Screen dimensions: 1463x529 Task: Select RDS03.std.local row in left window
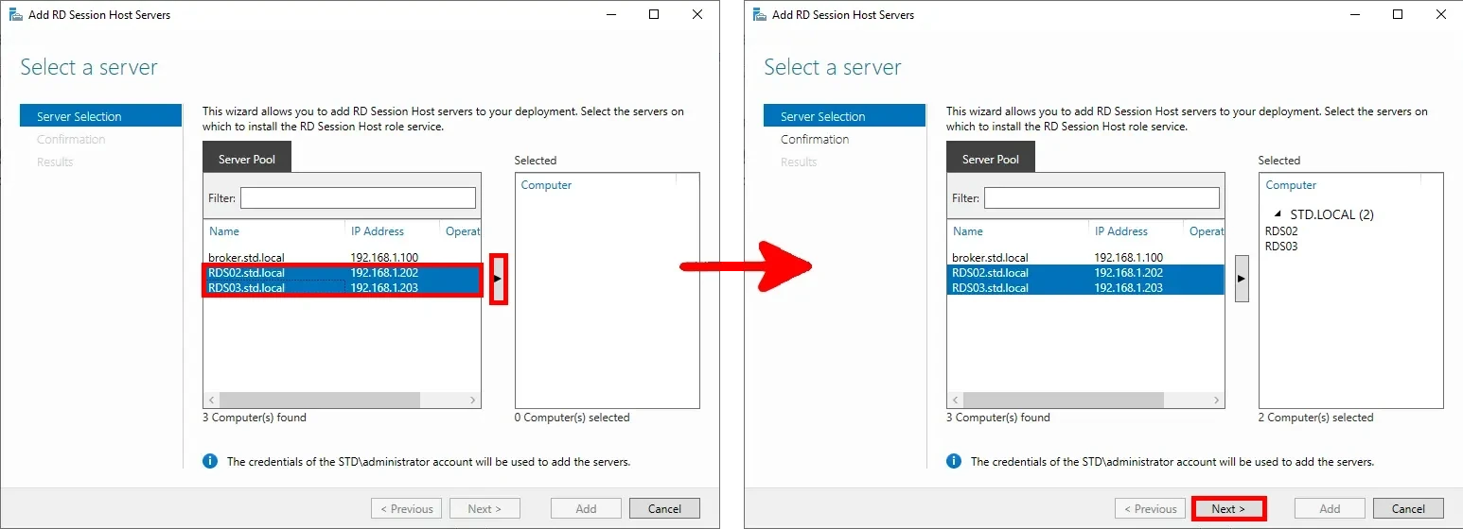tap(342, 287)
